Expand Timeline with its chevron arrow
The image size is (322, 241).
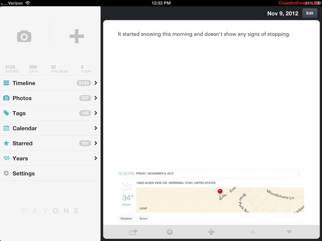(x=96, y=83)
